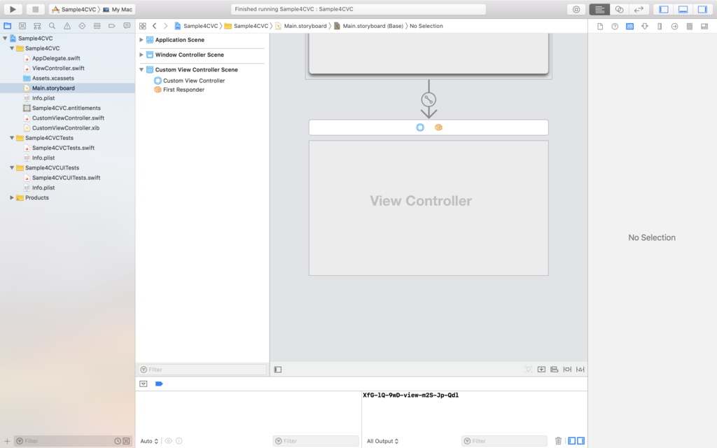Toggle breakpoints activation
This screenshot has width=717, height=448.
159,384
